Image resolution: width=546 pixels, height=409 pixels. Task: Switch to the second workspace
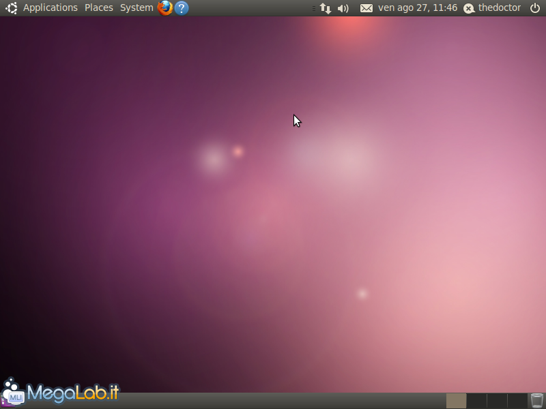point(476,401)
